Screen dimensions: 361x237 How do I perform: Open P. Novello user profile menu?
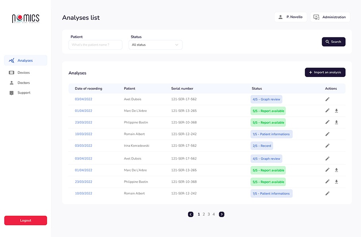click(290, 17)
